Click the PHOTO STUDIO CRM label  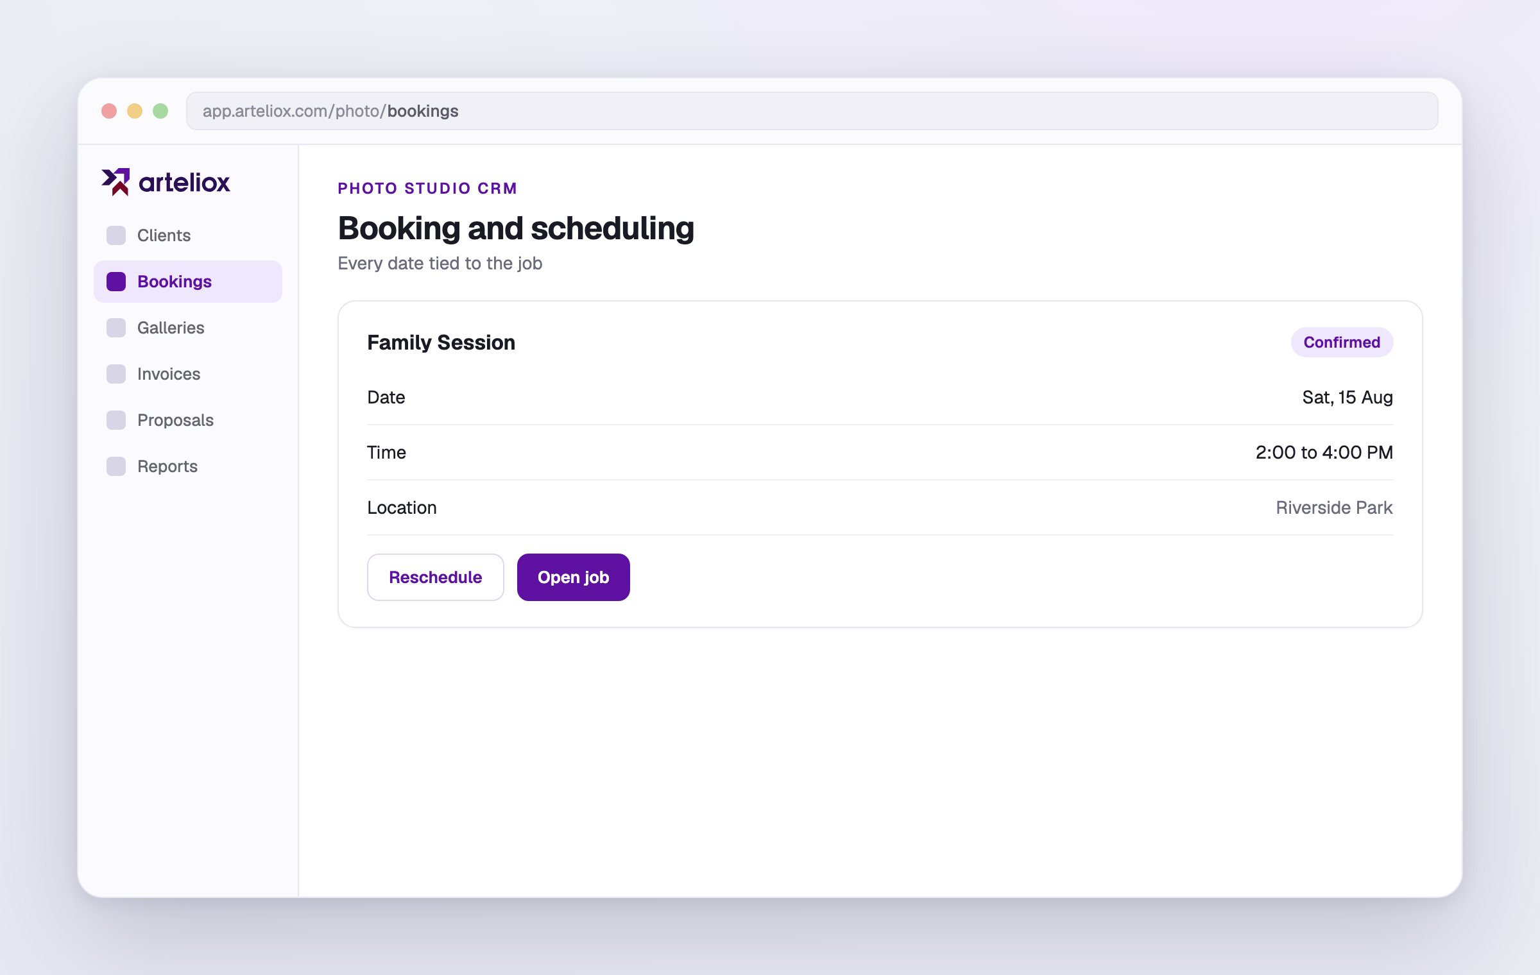(427, 189)
